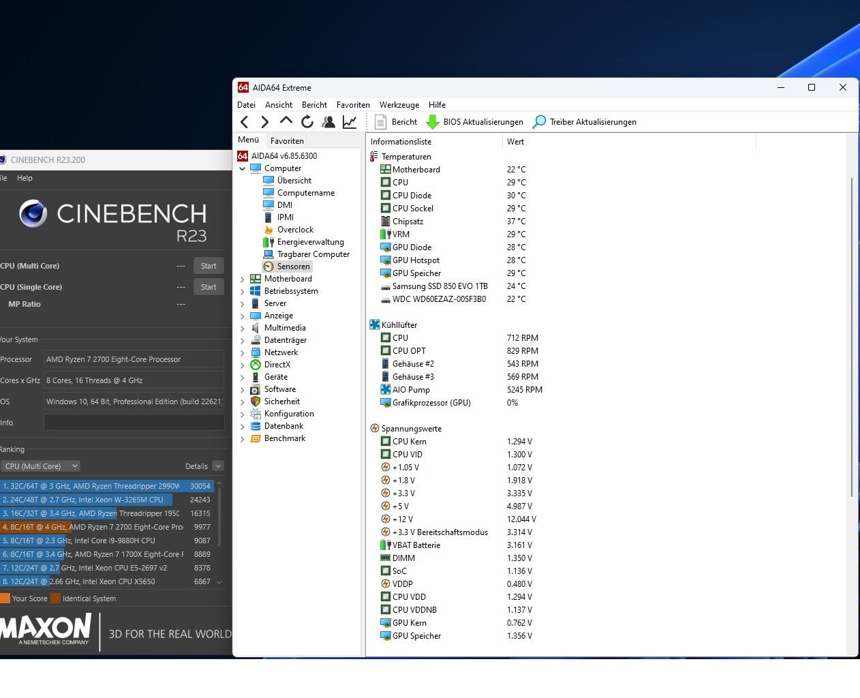This screenshot has height=698, width=860.
Task: Select the Samsung SSD 850 EVO 1TB row
Action: click(x=453, y=286)
